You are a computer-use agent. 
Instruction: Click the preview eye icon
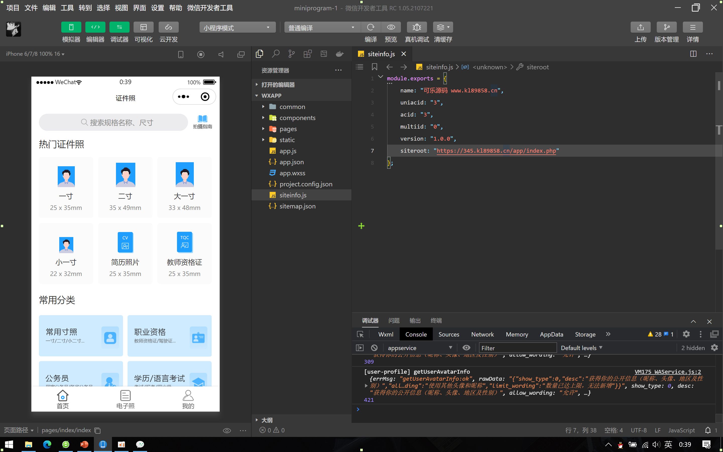390,27
